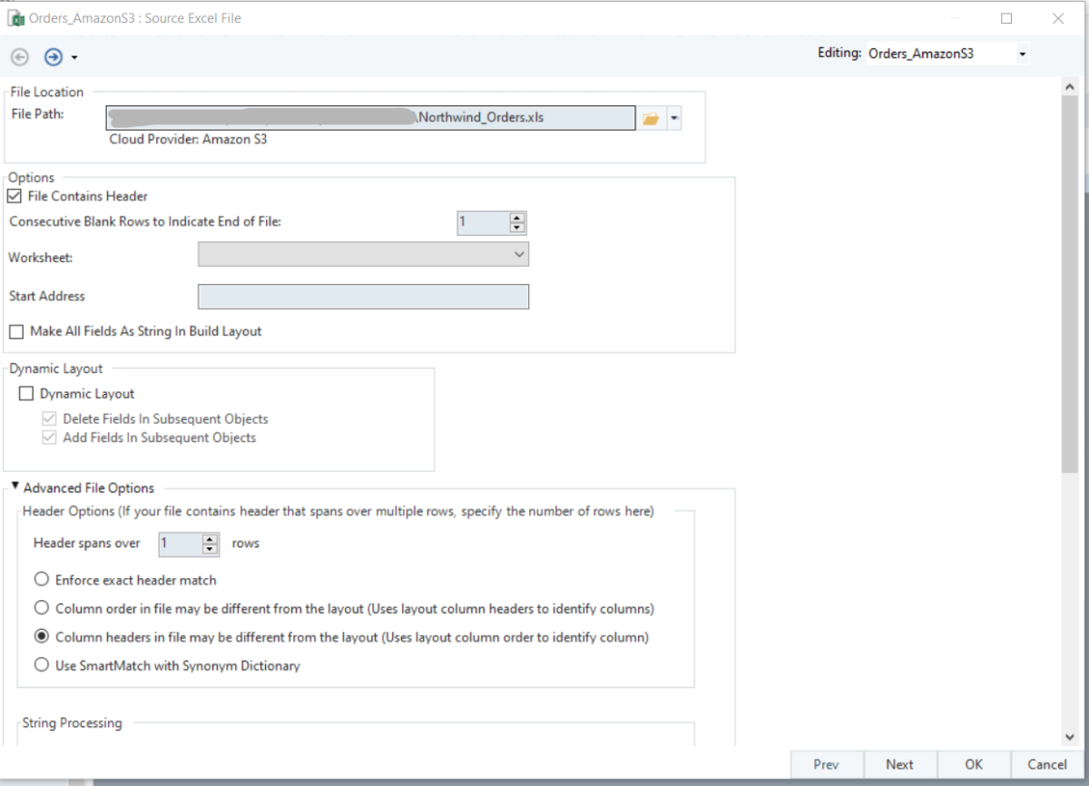
Task: Select the column order may differ option
Action: tap(41, 608)
